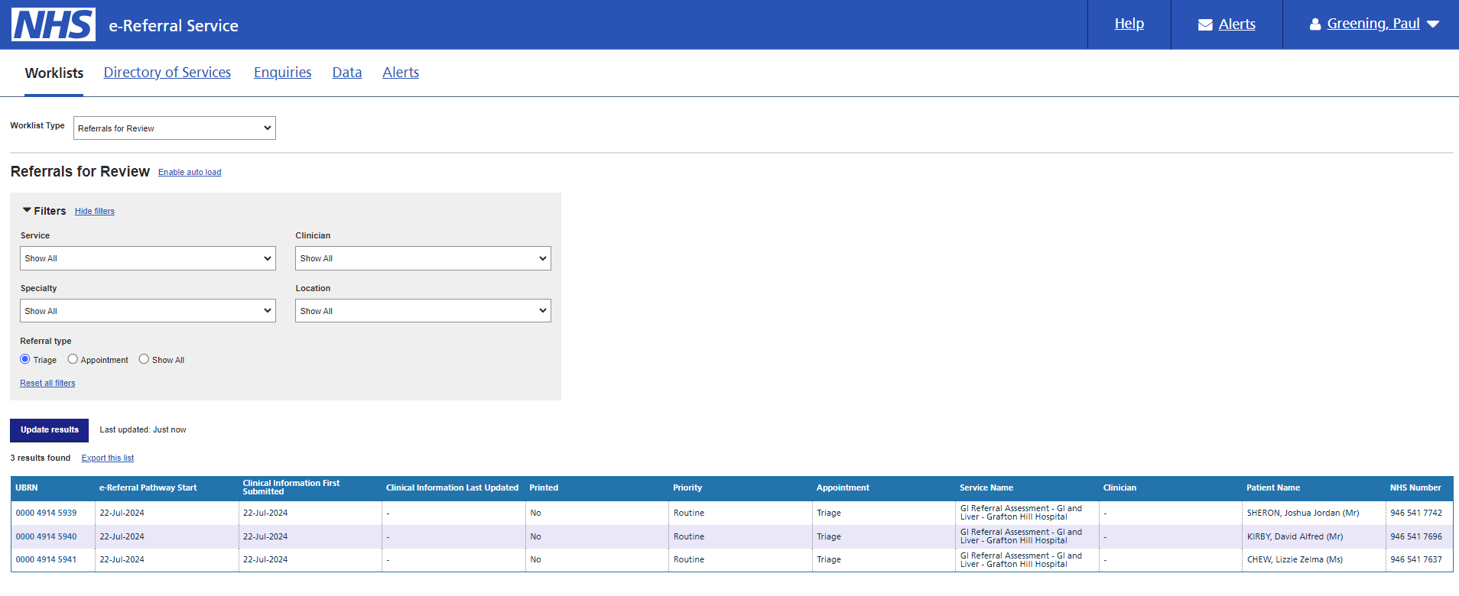
Task: Click the NHS logo
Action: (x=54, y=24)
